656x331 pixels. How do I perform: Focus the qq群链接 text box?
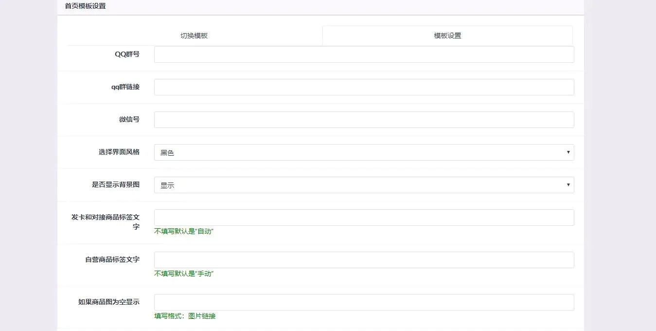364,87
